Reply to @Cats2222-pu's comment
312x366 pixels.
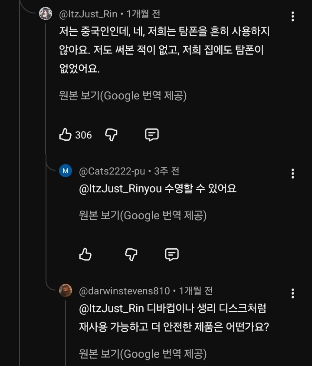click(x=172, y=255)
